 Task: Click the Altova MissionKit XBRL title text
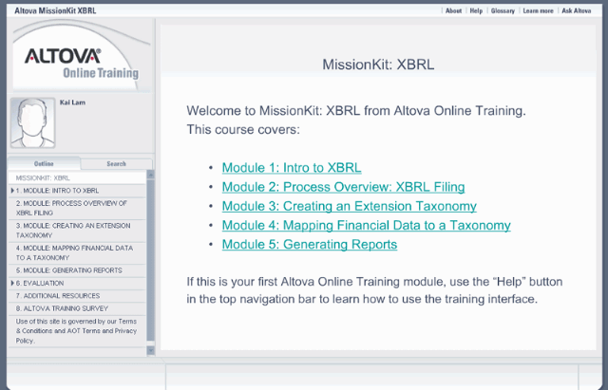55,10
